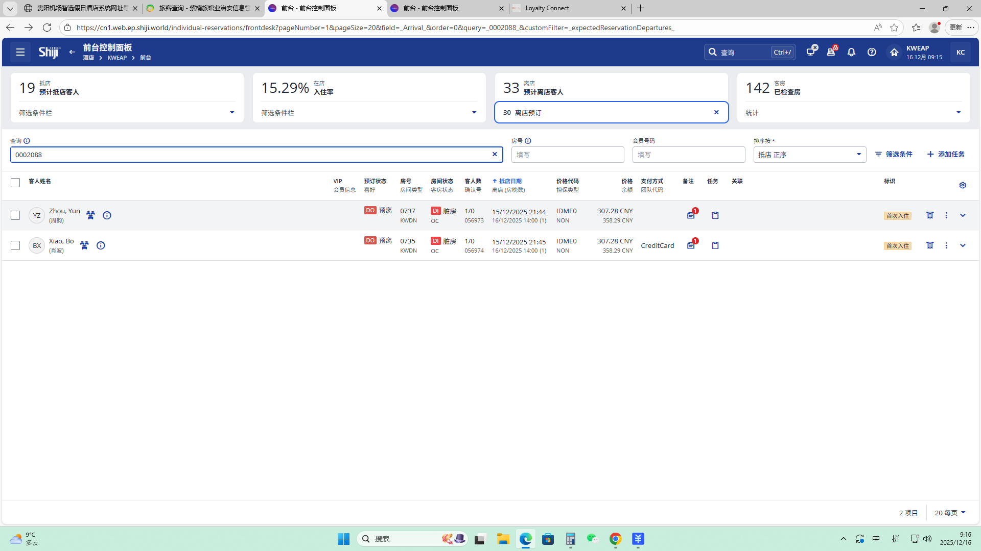This screenshot has width=981, height=551.
Task: Tick the checkbox for Xiao, Bo row
Action: tap(15, 245)
